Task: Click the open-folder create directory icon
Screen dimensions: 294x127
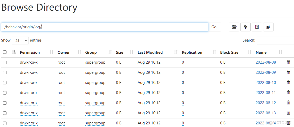Action: pyautogui.click(x=234, y=27)
